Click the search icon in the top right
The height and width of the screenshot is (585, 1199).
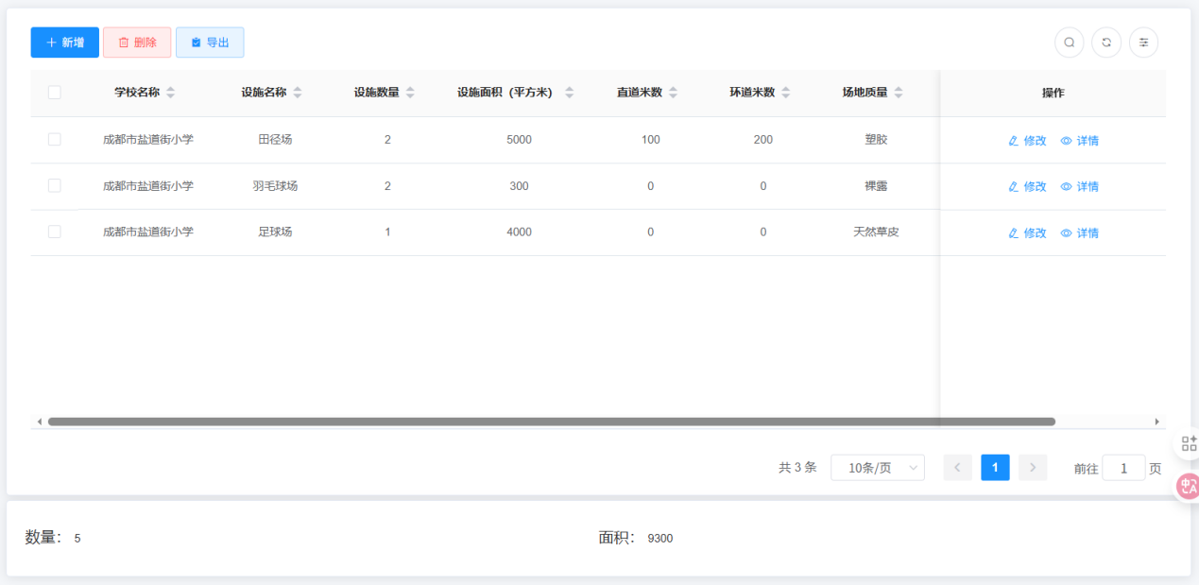click(1069, 43)
